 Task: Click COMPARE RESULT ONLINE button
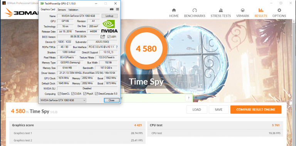[x=256, y=109]
